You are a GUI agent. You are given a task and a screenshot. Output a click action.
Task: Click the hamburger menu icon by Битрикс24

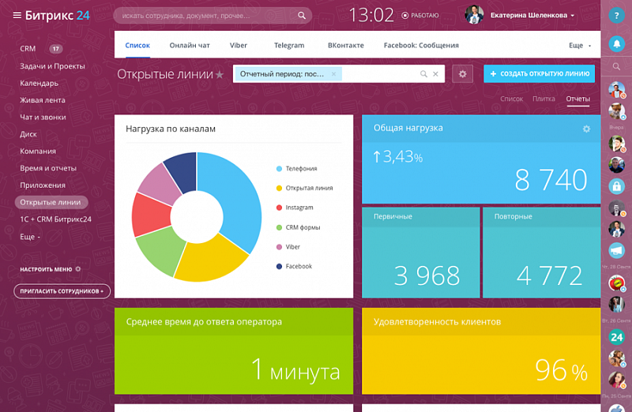click(x=17, y=15)
